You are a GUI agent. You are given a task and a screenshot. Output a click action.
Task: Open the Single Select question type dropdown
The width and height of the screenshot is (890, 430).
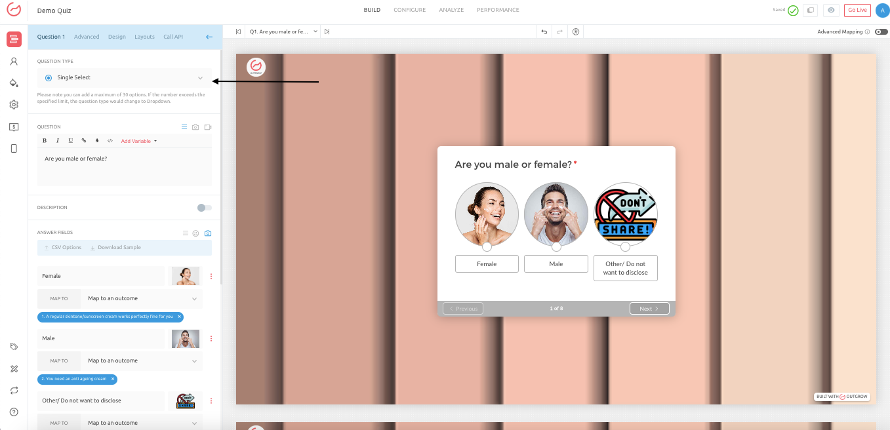(125, 78)
